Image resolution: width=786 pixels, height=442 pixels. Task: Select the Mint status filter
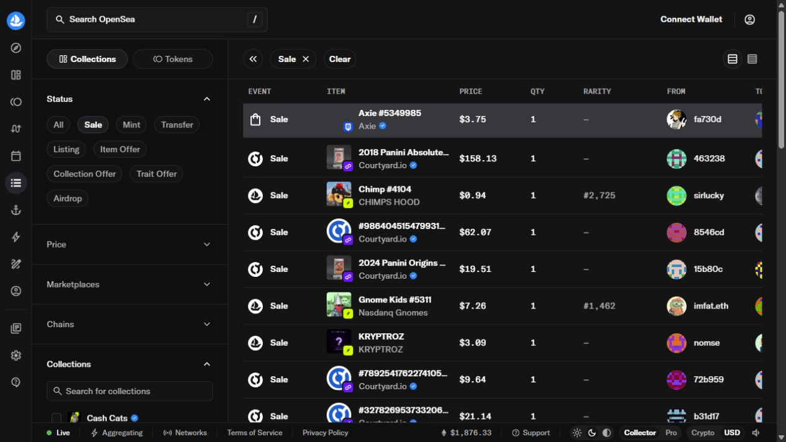click(131, 125)
